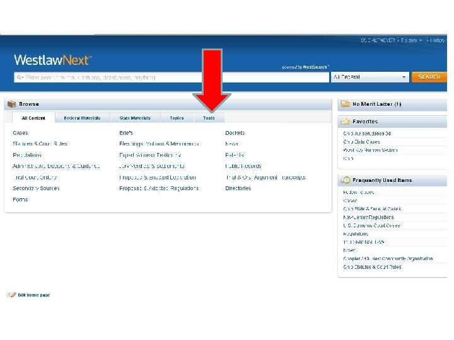The height and width of the screenshot is (340, 454).
Task: Click the Favorites panel header title
Action: pos(365,122)
